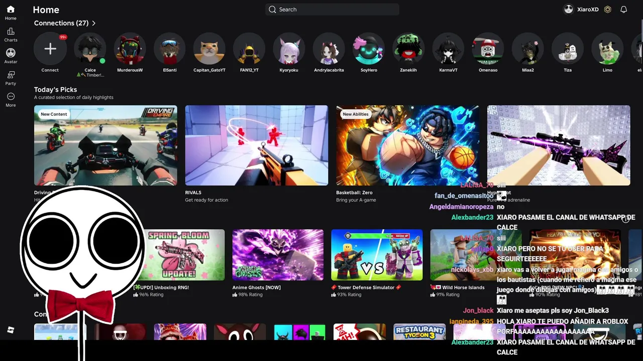Open MurderousW's connection avatar
Screen dimensions: 643x361
(130, 49)
